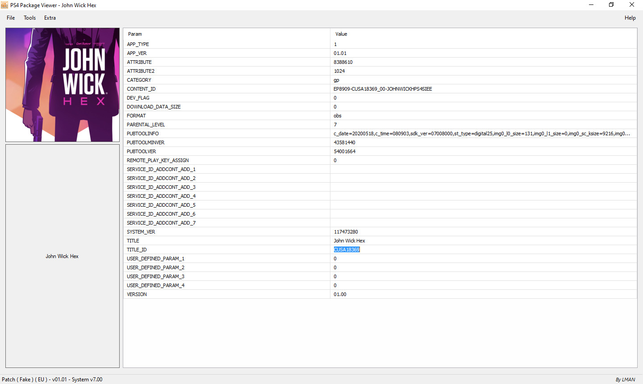643x384 pixels.
Task: Select the PUBTOOLVER parameter
Action: pos(141,151)
